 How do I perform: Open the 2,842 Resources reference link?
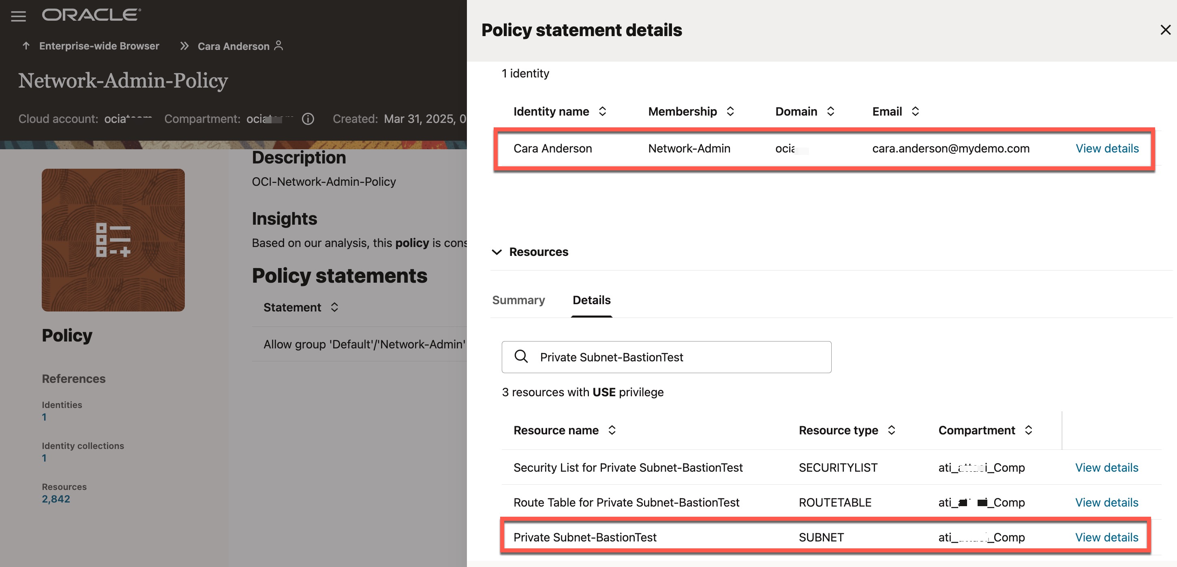point(56,499)
